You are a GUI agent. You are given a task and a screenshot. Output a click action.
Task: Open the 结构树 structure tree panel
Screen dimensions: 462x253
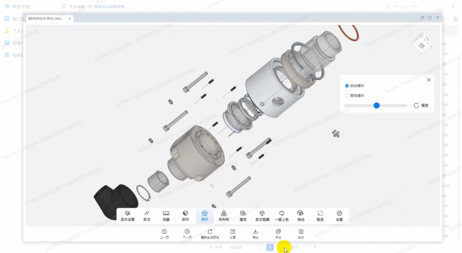tap(223, 215)
